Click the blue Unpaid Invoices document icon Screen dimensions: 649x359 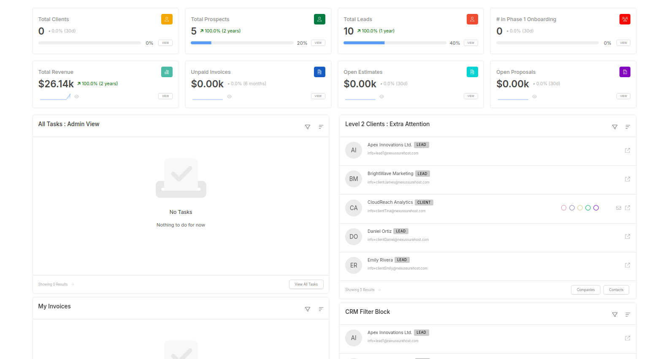pyautogui.click(x=319, y=72)
